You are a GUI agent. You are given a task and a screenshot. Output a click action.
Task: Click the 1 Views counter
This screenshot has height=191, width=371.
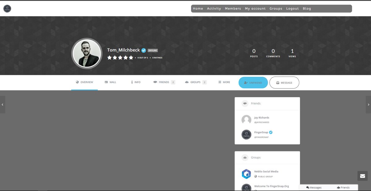pos(292,53)
